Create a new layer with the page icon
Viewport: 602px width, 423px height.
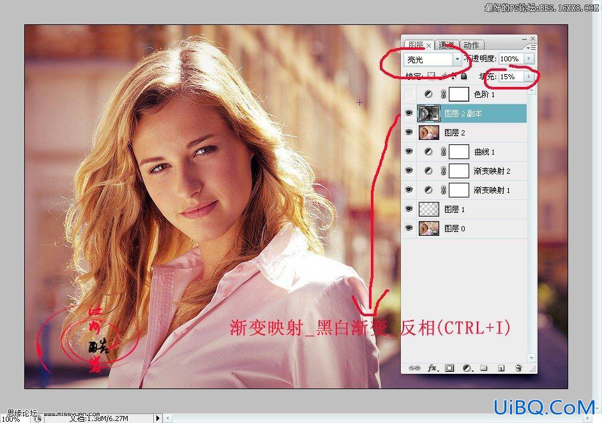point(501,368)
